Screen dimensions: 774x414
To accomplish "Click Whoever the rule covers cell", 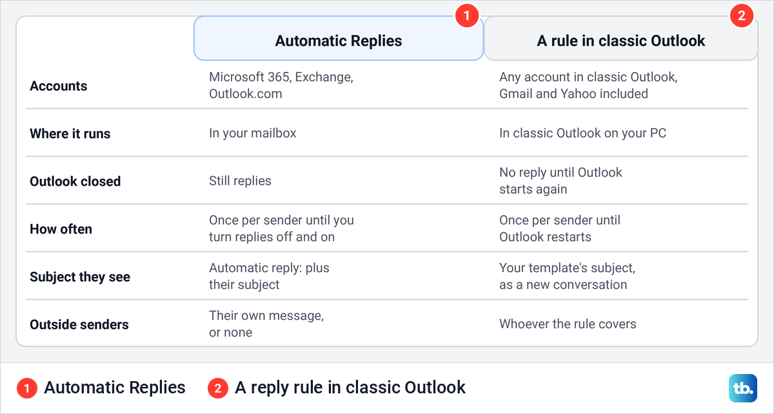I will [568, 324].
